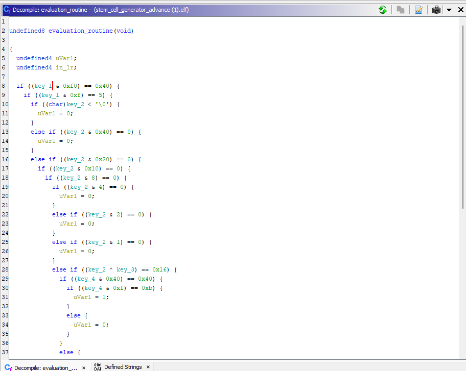The width and height of the screenshot is (466, 371).
Task: Click the Decompile icon in the title bar
Action: (x=7, y=10)
